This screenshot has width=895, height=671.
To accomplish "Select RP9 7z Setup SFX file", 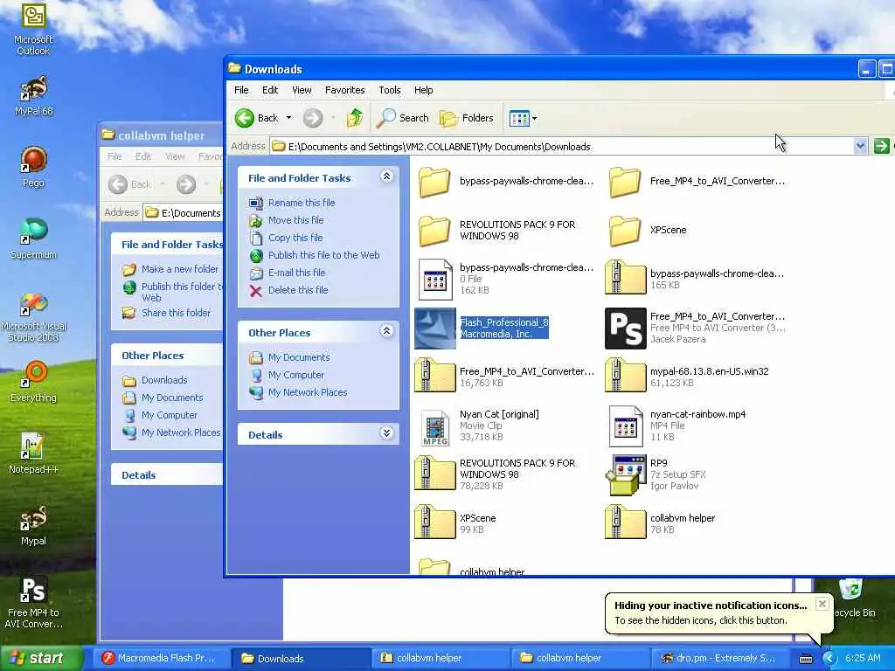I will pos(656,474).
